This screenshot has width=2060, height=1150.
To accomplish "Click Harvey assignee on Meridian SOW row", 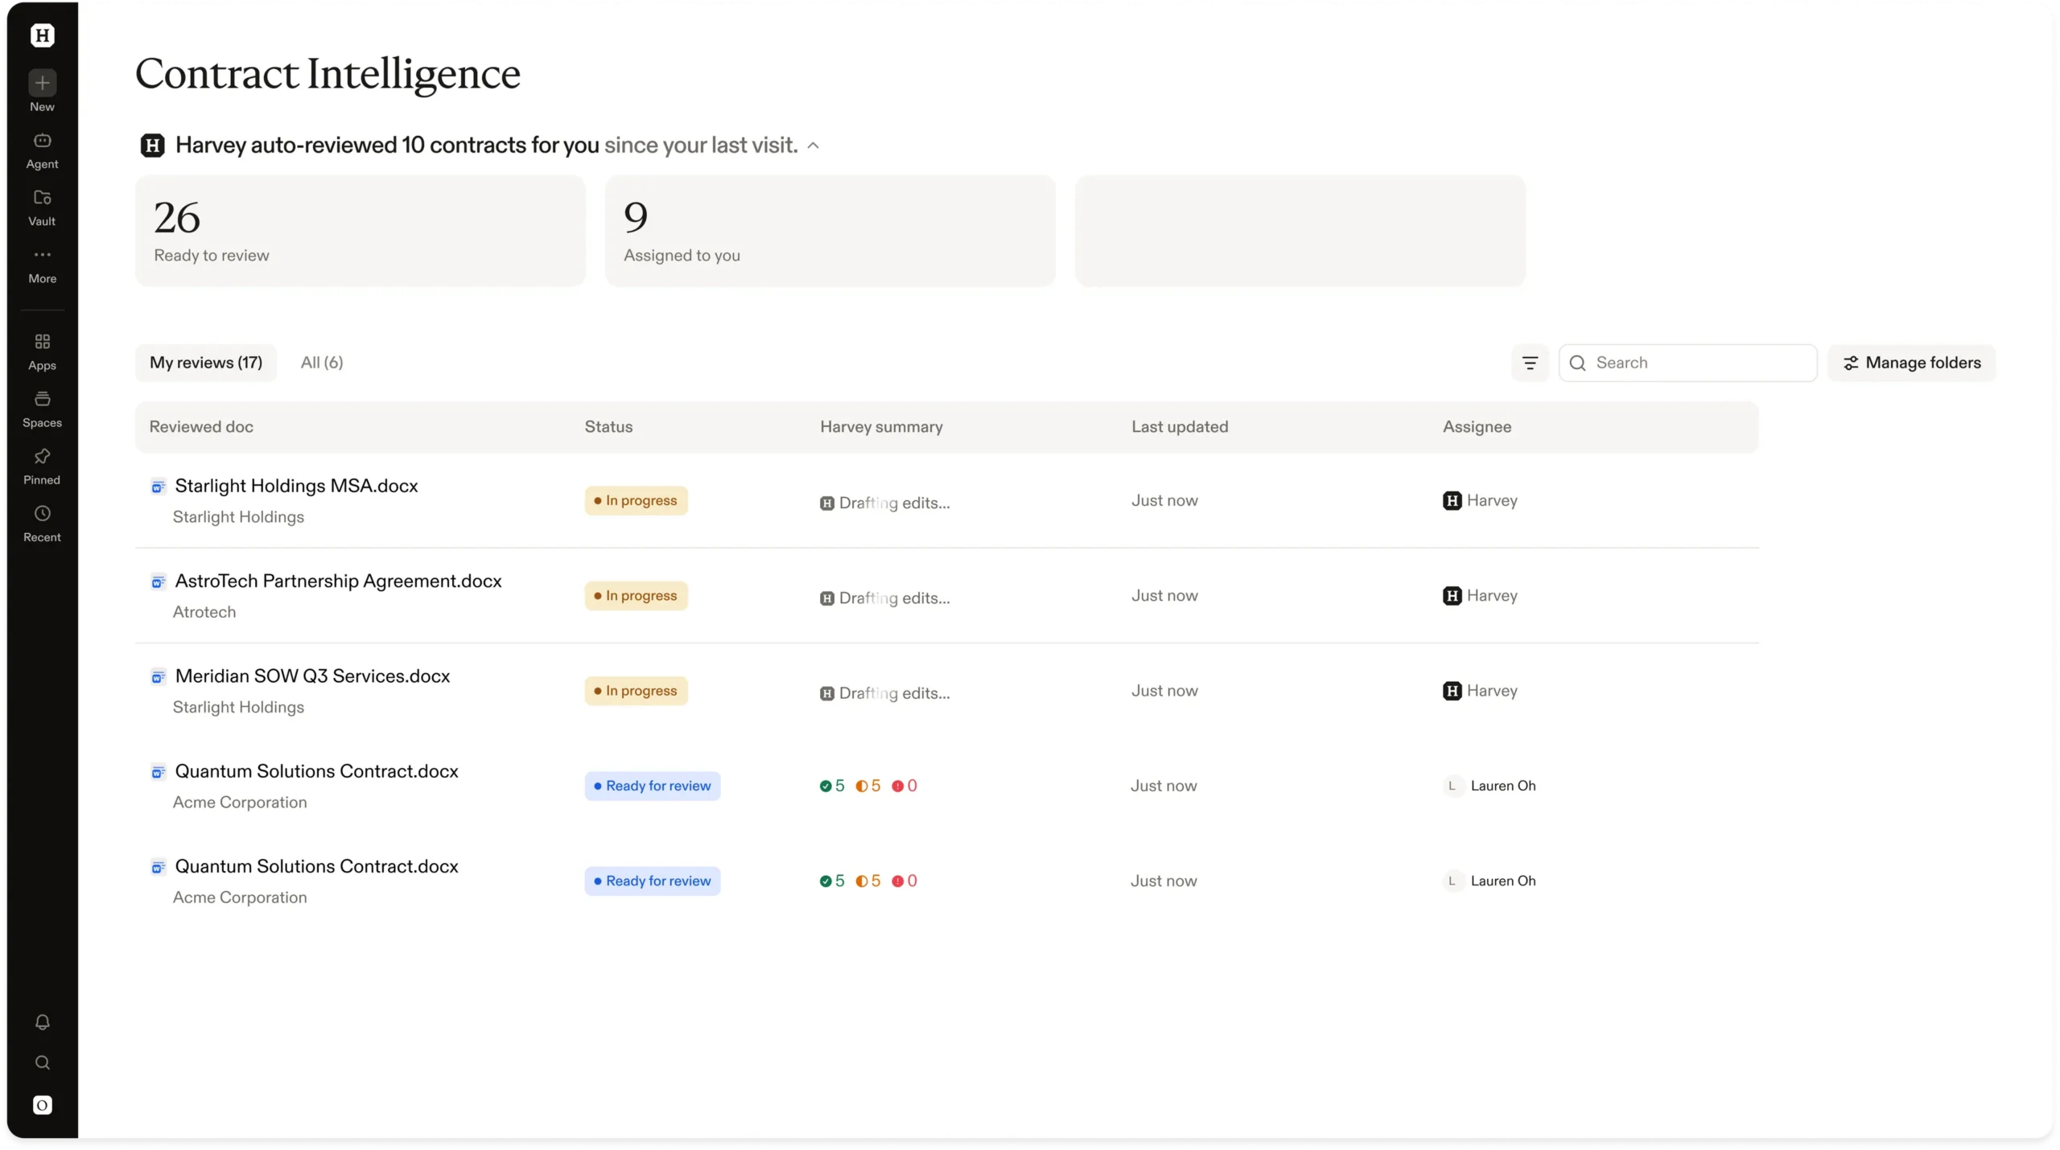I will tap(1480, 690).
